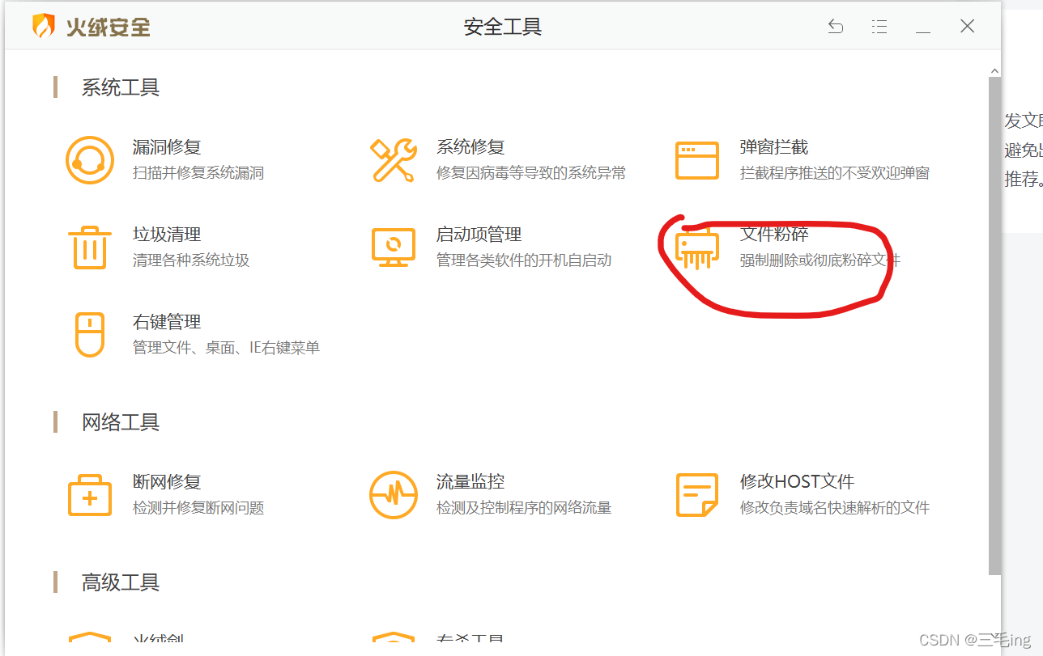This screenshot has width=1043, height=656.
Task: Click description 拦截程序推送的不受欢迎弹窗
Action: tap(835, 173)
